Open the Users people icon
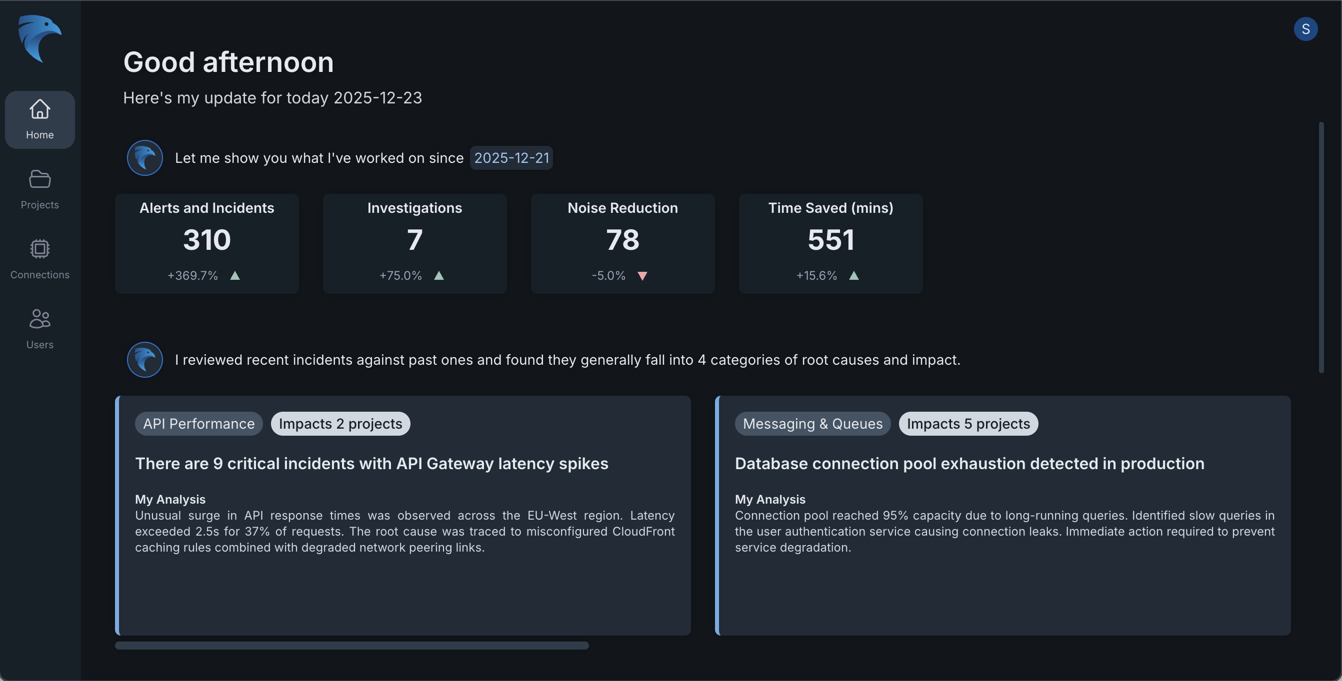Screen dimensions: 1342x681 click(x=39, y=319)
